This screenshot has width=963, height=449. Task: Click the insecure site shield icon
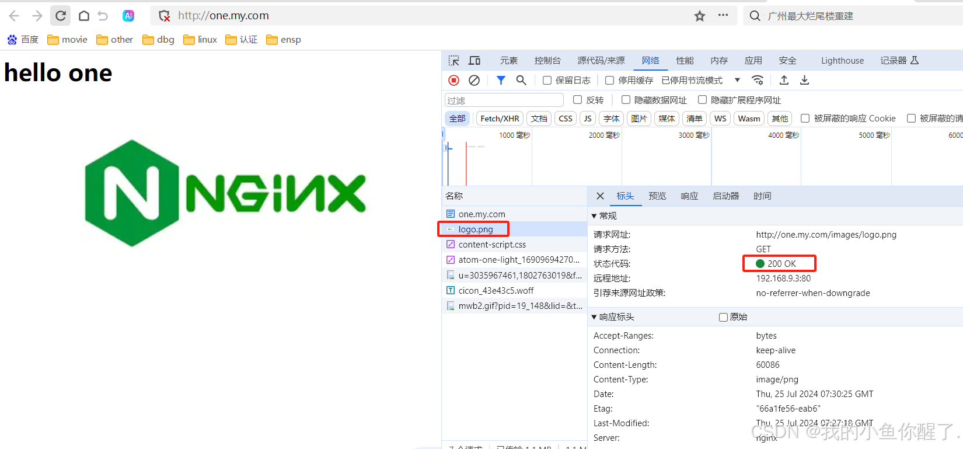click(x=165, y=16)
